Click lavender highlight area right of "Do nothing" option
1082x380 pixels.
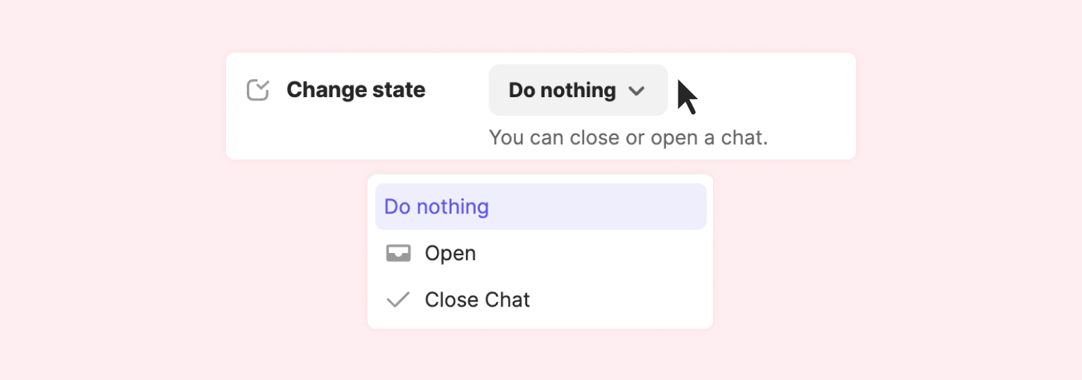pyautogui.click(x=610, y=207)
